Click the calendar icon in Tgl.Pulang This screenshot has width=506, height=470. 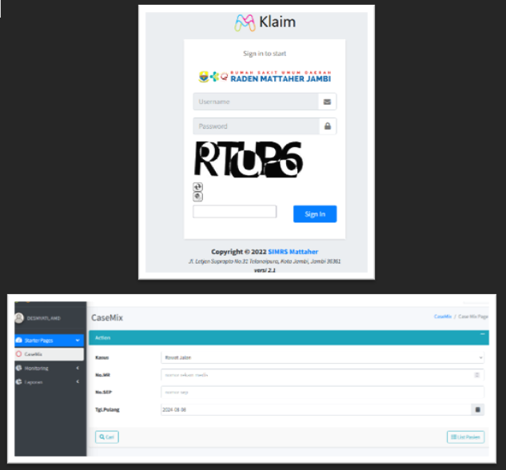[x=477, y=409]
